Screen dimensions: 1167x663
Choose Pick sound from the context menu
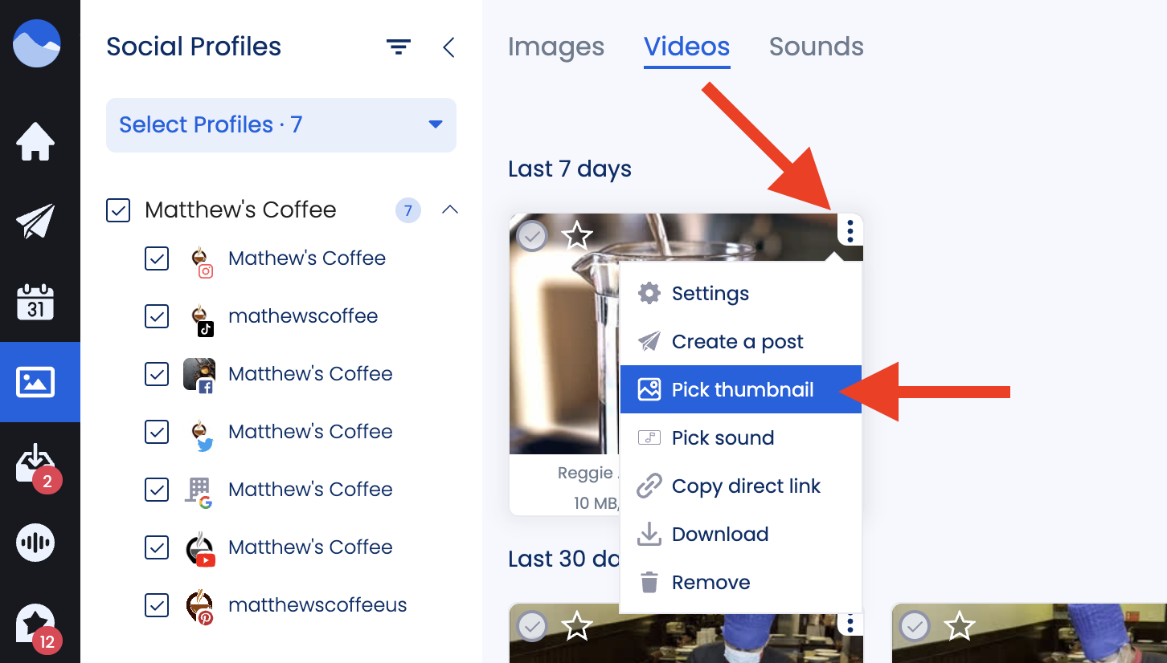coord(741,438)
